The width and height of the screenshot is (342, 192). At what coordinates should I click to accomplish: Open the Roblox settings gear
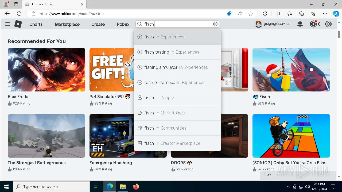point(328,24)
